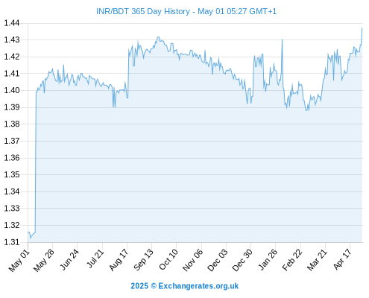This screenshot has height=298, width=369.
Task: Choose the Dec 30 date label
Action: 242,260
